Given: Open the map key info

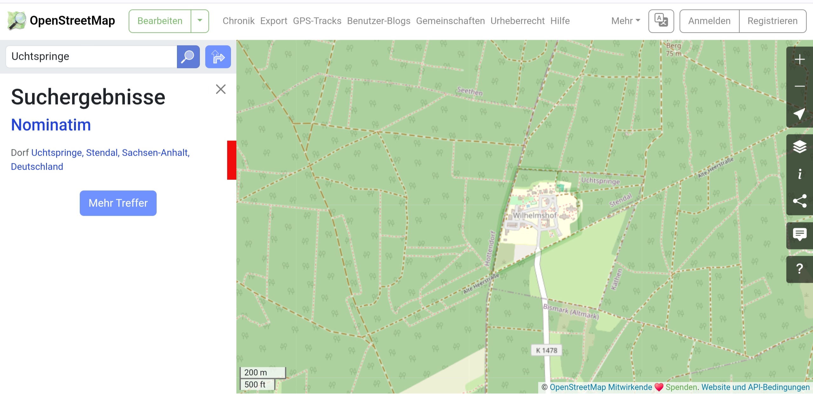Looking at the screenshot, I should (x=800, y=174).
